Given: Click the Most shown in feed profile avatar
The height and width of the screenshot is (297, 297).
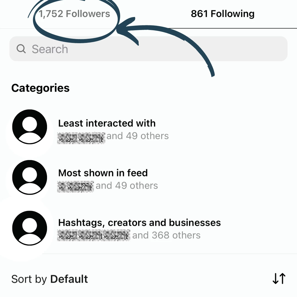Looking at the screenshot, I should (x=30, y=177).
